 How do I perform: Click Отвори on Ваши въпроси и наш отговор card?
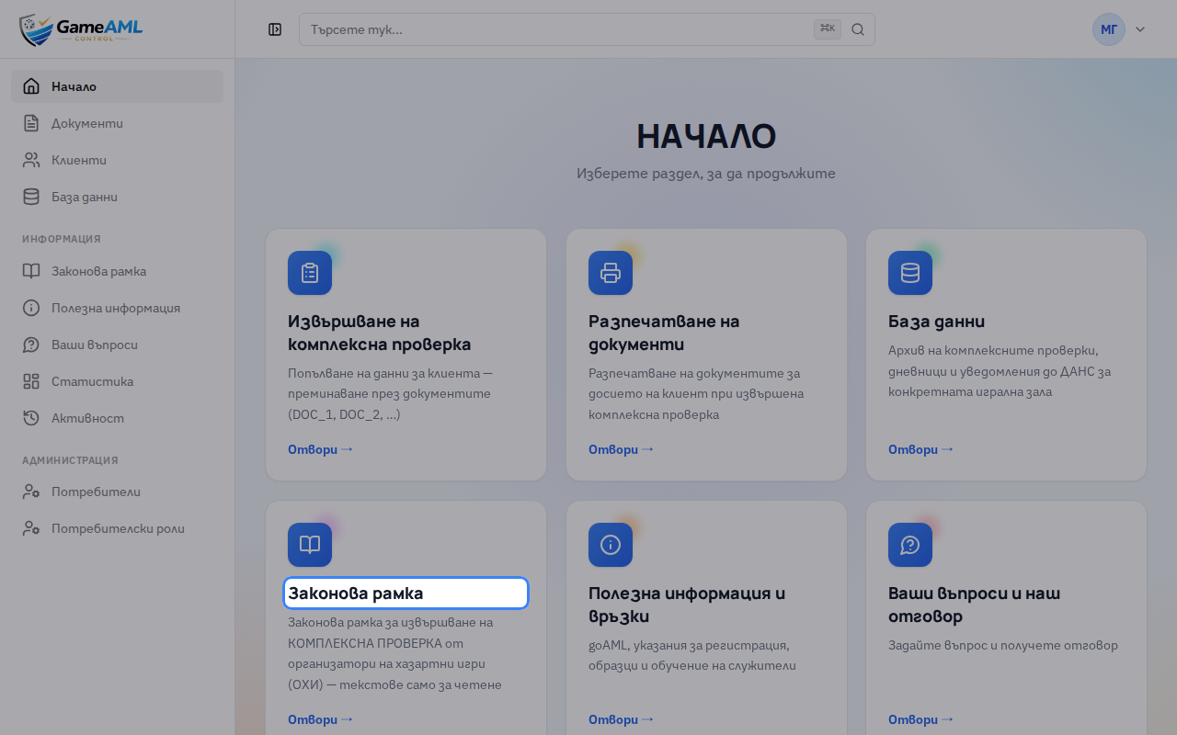pyautogui.click(x=920, y=719)
